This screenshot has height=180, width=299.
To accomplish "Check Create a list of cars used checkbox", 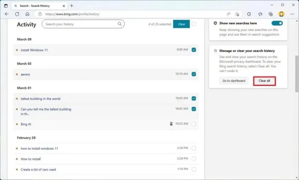I will 194,169.
